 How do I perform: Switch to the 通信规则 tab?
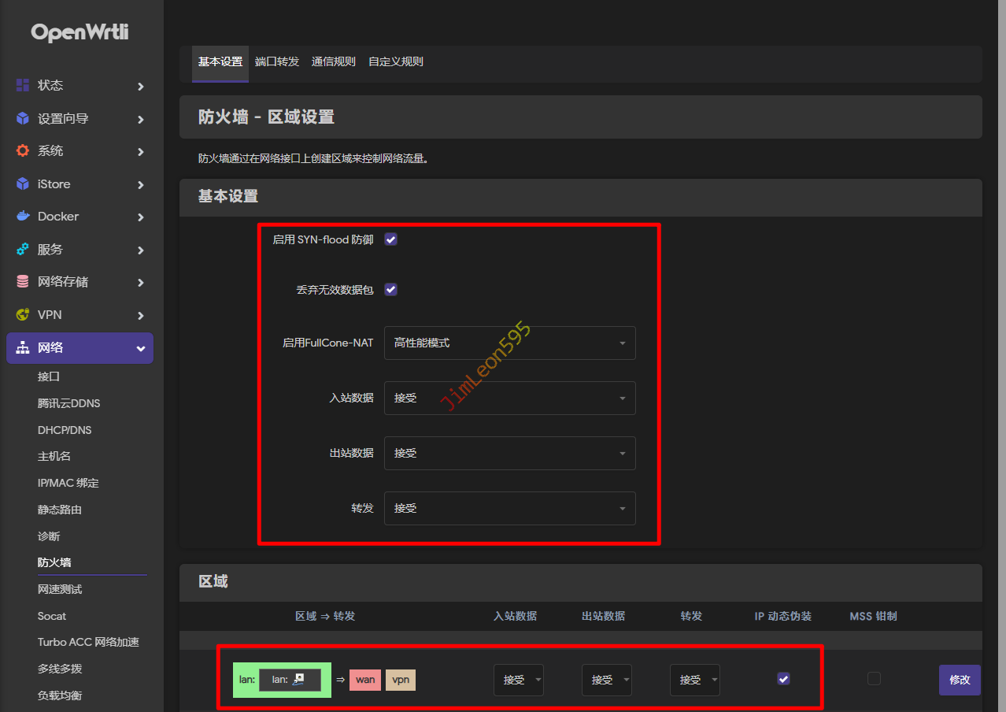click(x=333, y=61)
